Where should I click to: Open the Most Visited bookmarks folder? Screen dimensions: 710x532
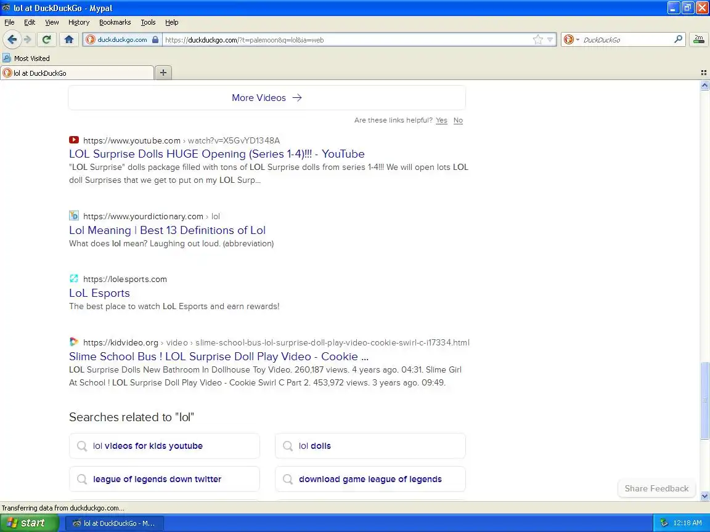(27, 58)
